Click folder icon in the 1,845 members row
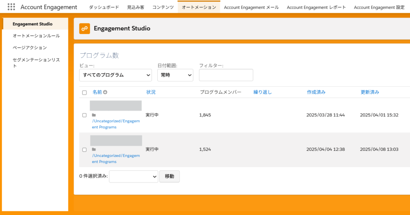The width and height of the screenshot is (410, 215). (x=94, y=115)
